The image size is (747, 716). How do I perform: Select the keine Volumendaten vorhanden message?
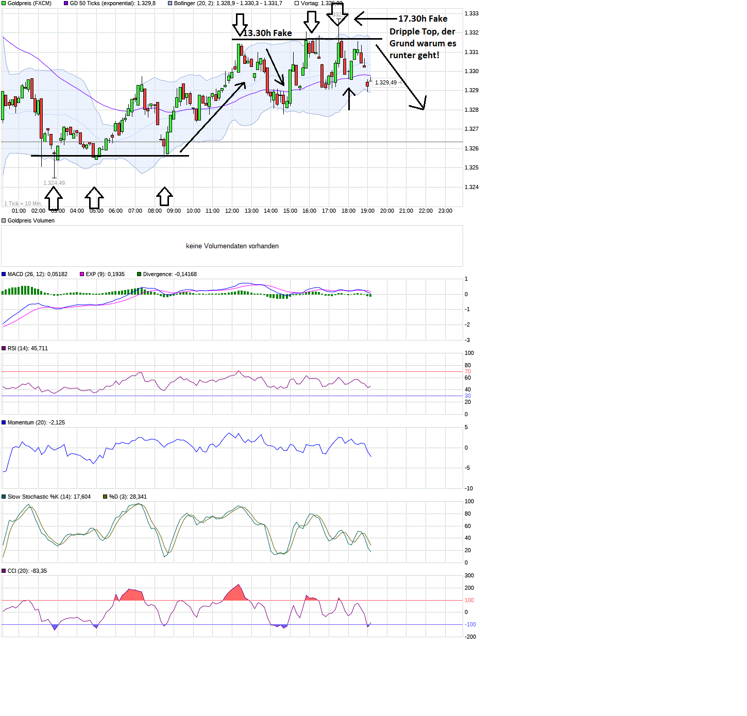coord(232,246)
